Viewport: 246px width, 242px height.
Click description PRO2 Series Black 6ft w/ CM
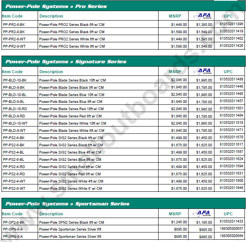(72, 25)
